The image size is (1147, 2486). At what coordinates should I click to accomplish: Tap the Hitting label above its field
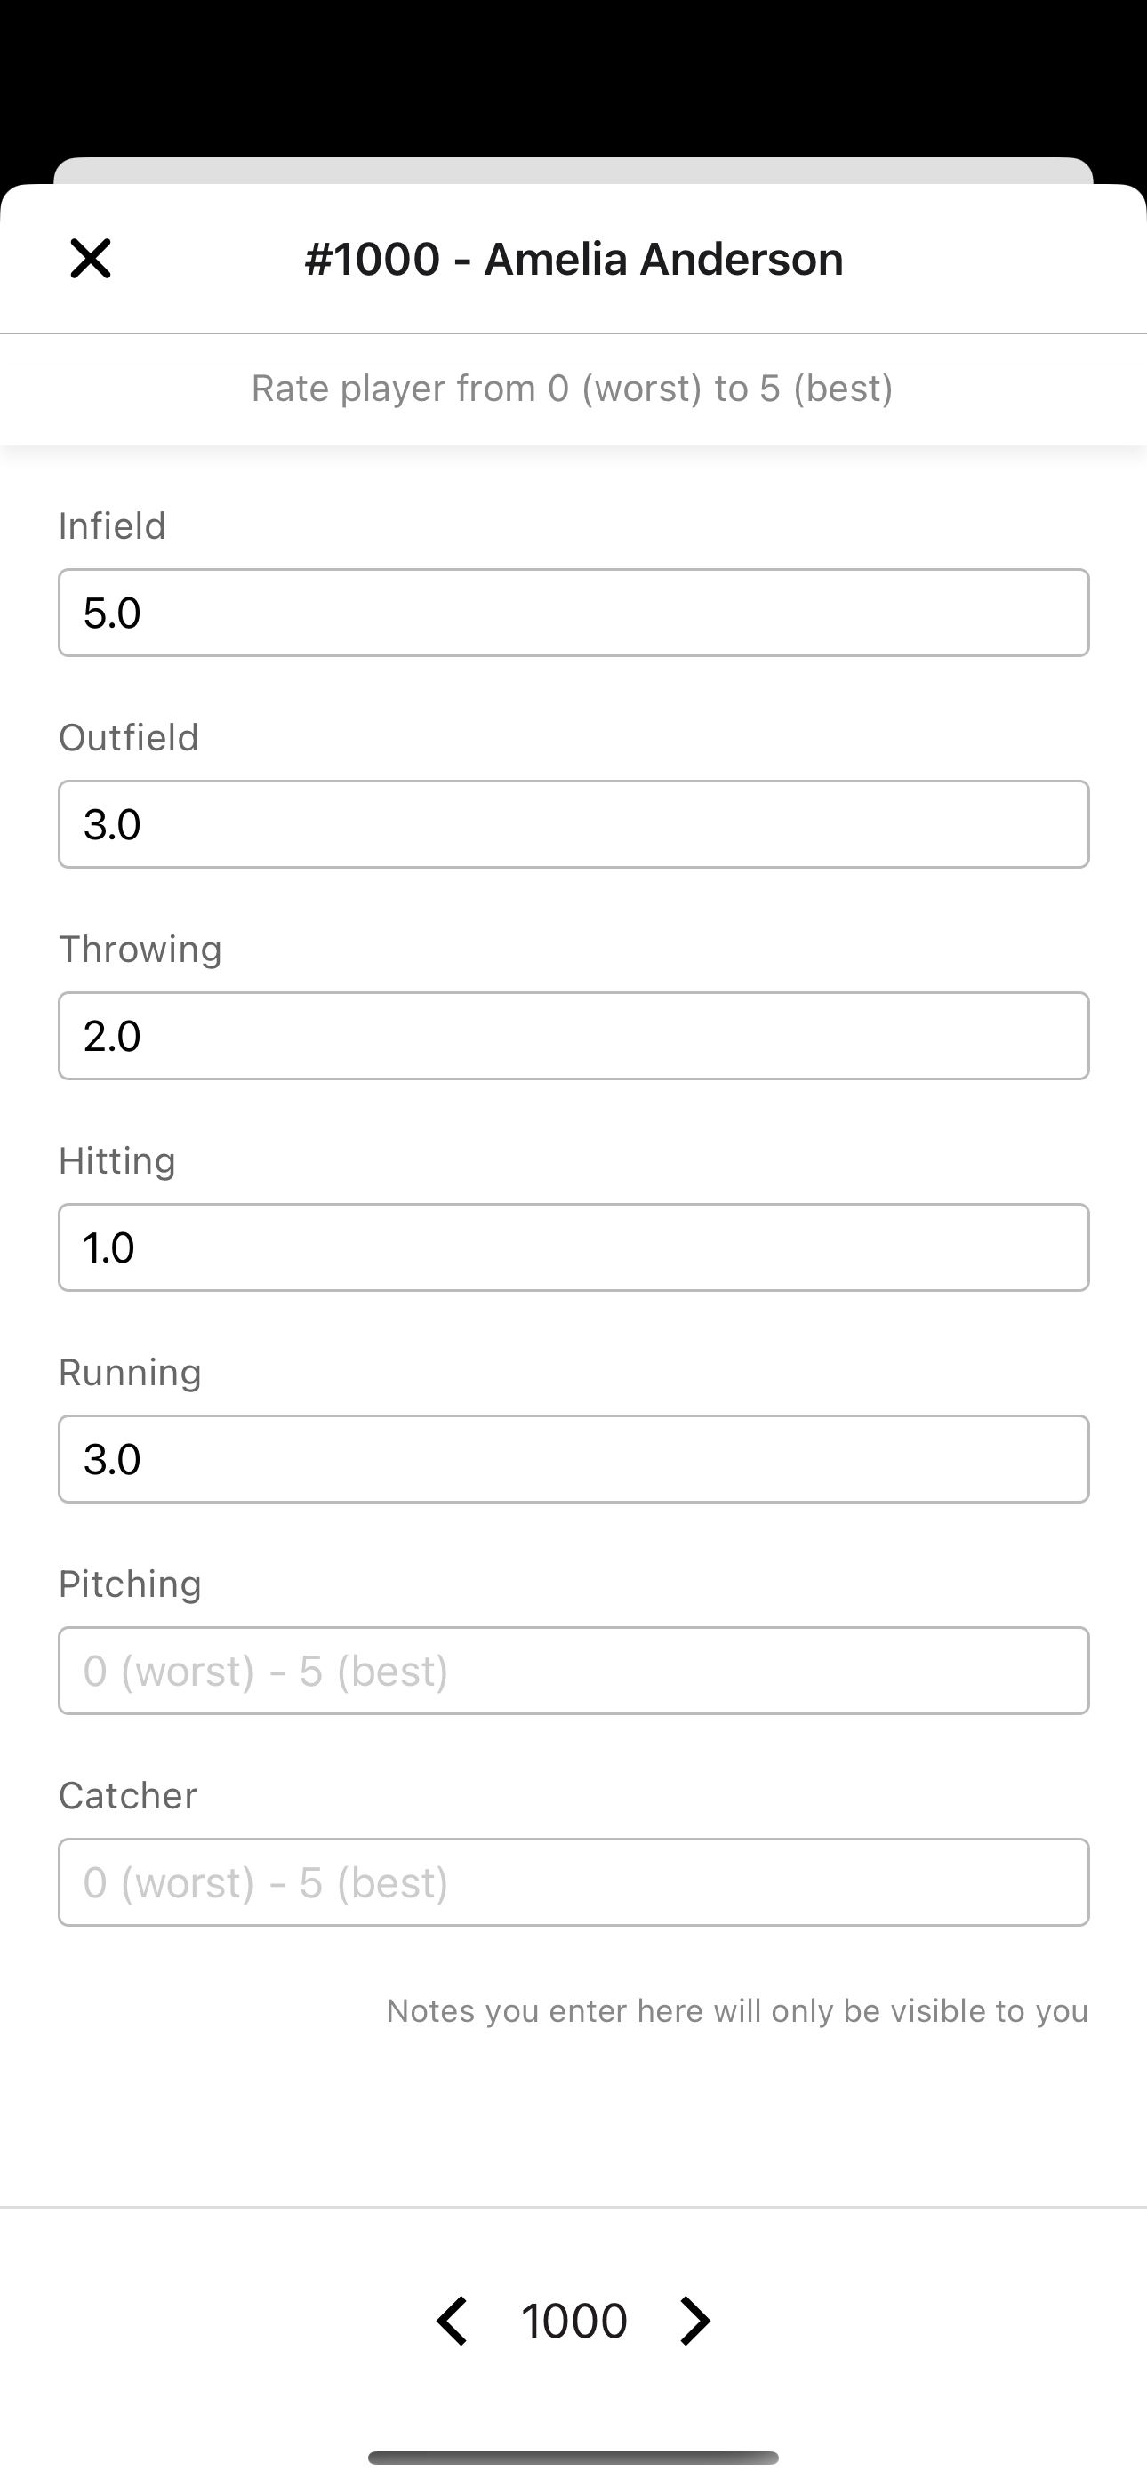click(116, 1160)
